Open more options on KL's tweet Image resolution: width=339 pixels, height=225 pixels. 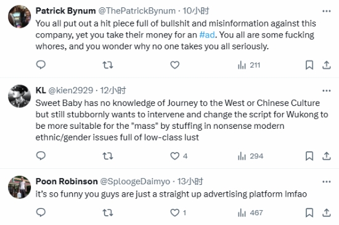tap(327, 91)
